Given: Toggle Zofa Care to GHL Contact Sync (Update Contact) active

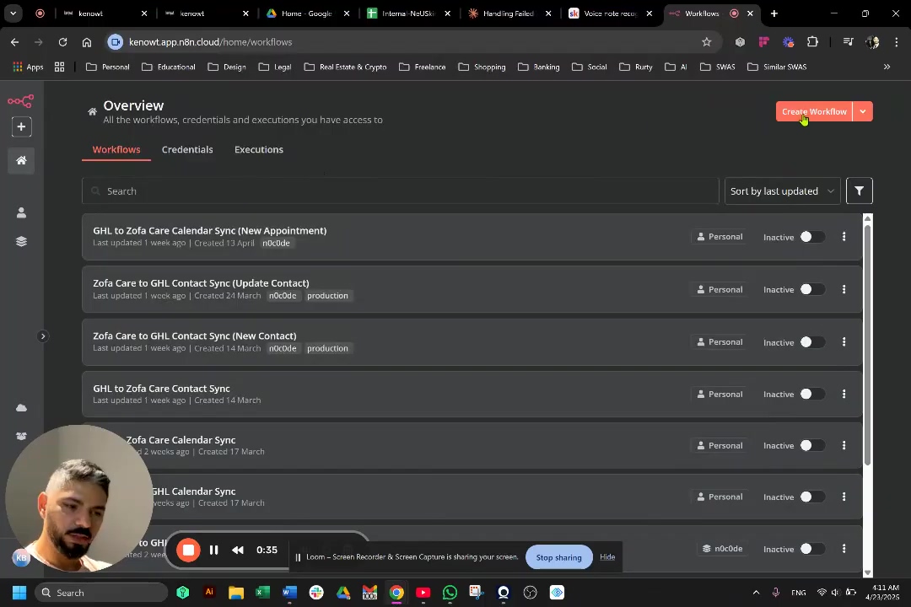Looking at the screenshot, I should click(x=811, y=290).
